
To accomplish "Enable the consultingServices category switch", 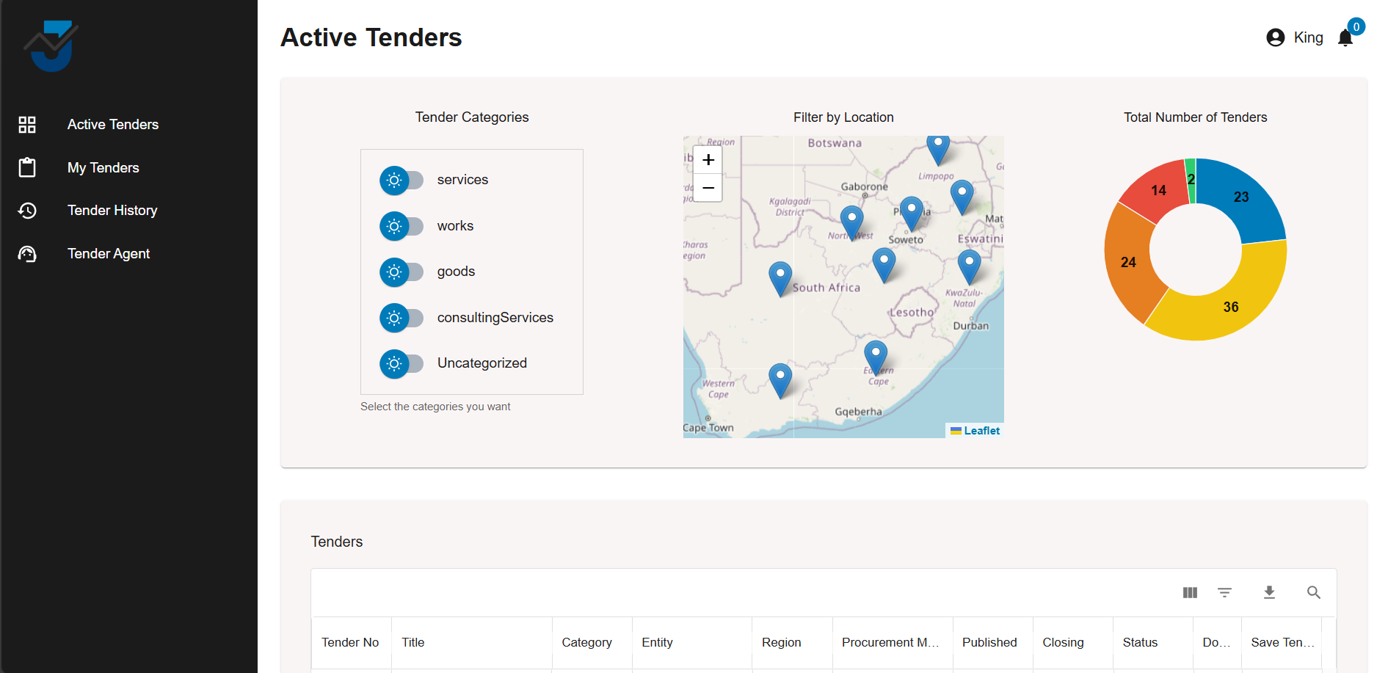I will point(401,318).
